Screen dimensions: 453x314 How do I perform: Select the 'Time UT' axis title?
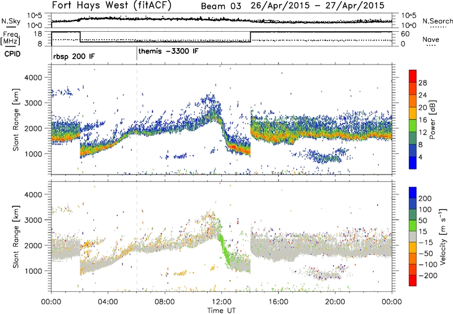pyautogui.click(x=221, y=311)
